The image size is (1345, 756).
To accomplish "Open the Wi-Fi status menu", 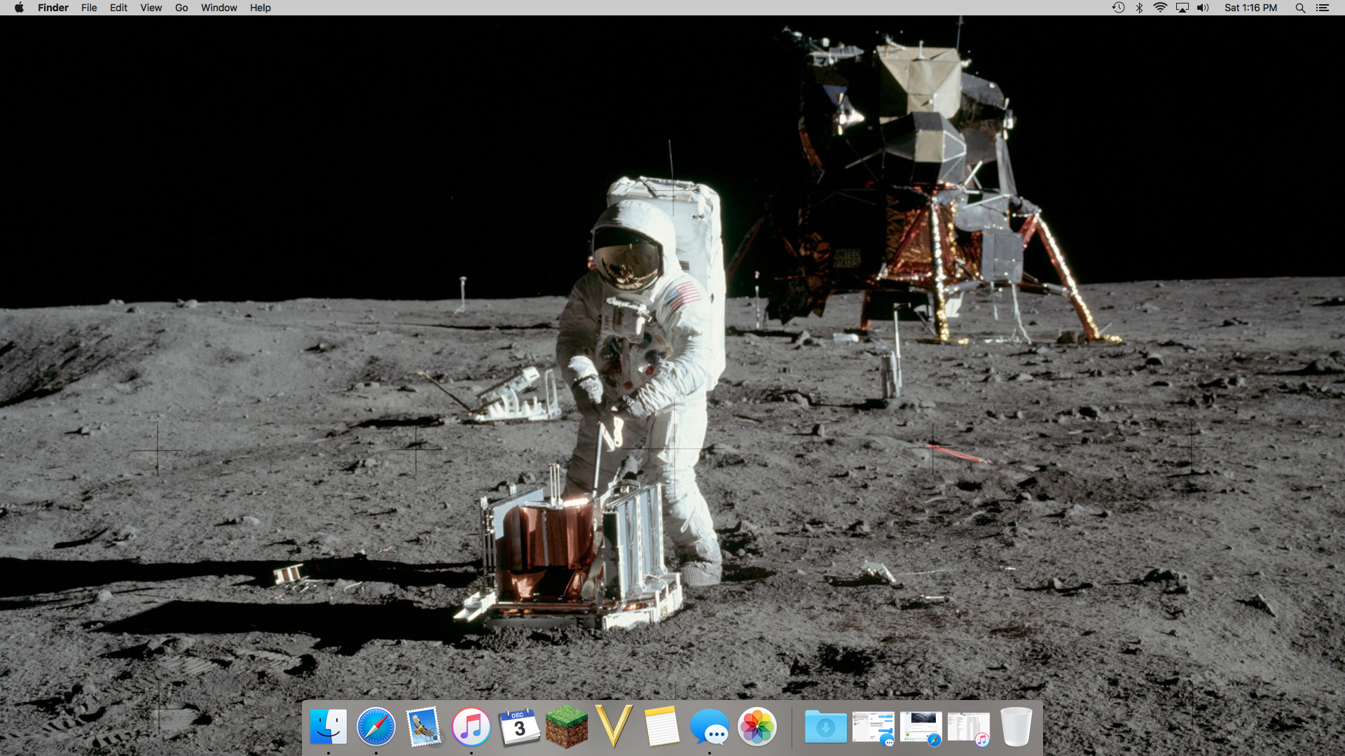I will click(1161, 8).
